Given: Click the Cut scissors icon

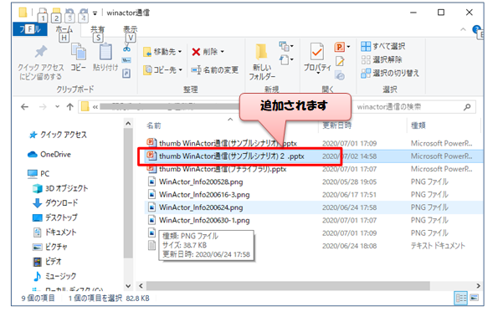Looking at the screenshot, I should pos(126,49).
